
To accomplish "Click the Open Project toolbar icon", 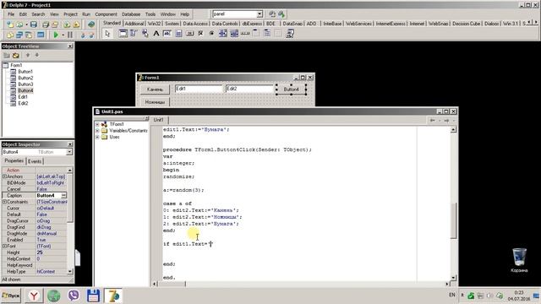I will point(55,24).
